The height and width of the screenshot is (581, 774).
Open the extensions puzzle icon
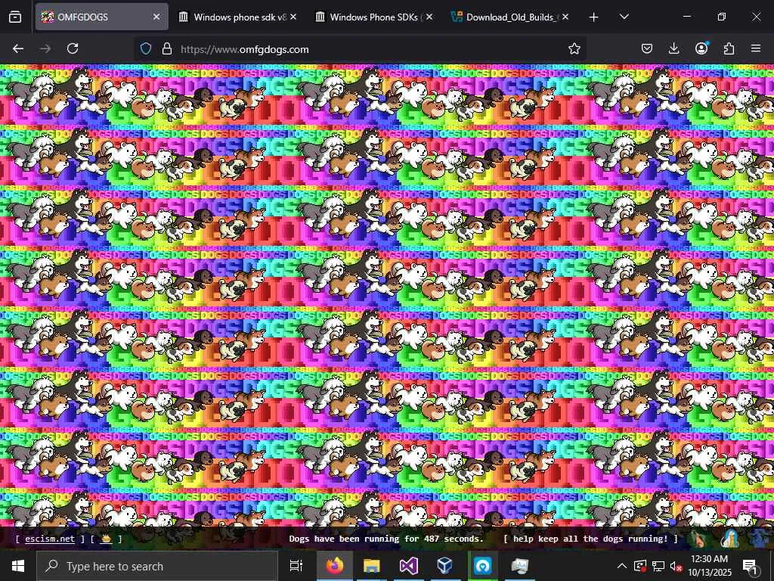point(729,48)
